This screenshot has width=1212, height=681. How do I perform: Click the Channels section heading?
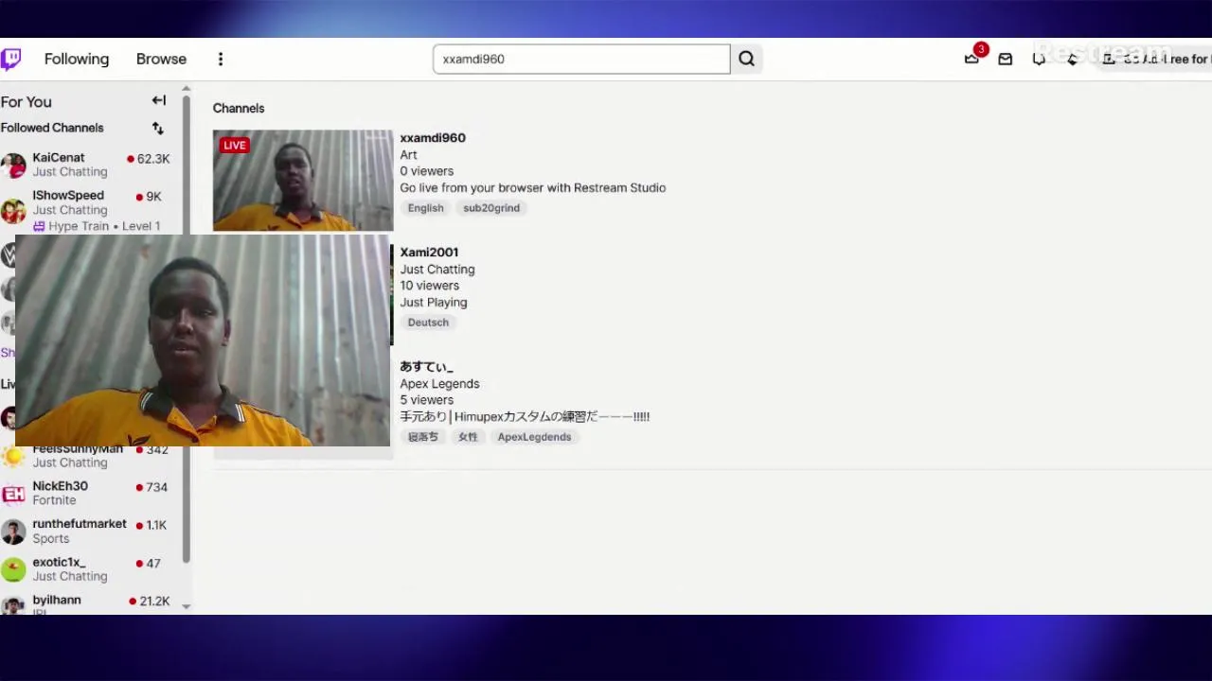[239, 109]
